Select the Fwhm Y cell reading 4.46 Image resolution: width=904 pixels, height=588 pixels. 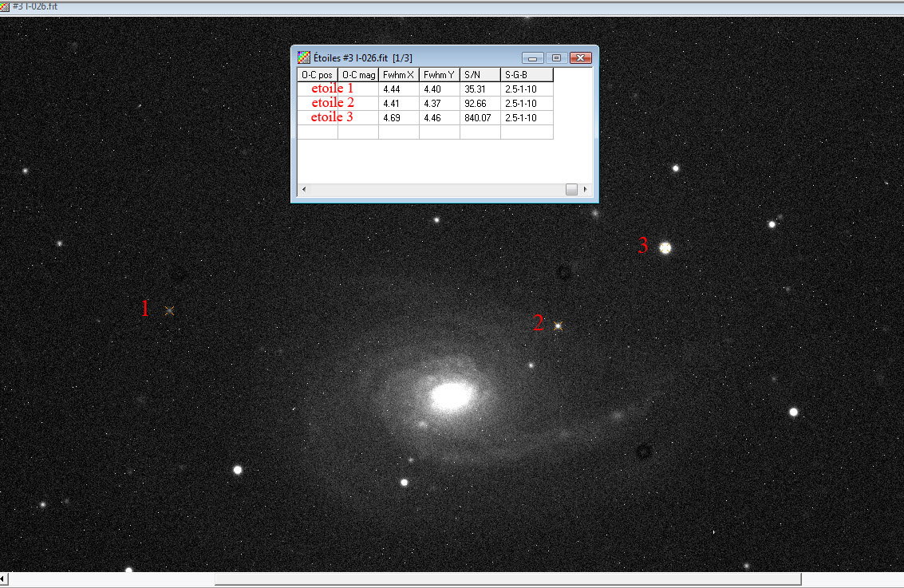440,118
